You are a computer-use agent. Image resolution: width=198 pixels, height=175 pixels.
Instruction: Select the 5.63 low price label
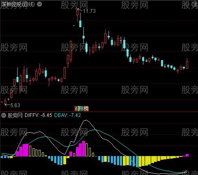coord(15,105)
